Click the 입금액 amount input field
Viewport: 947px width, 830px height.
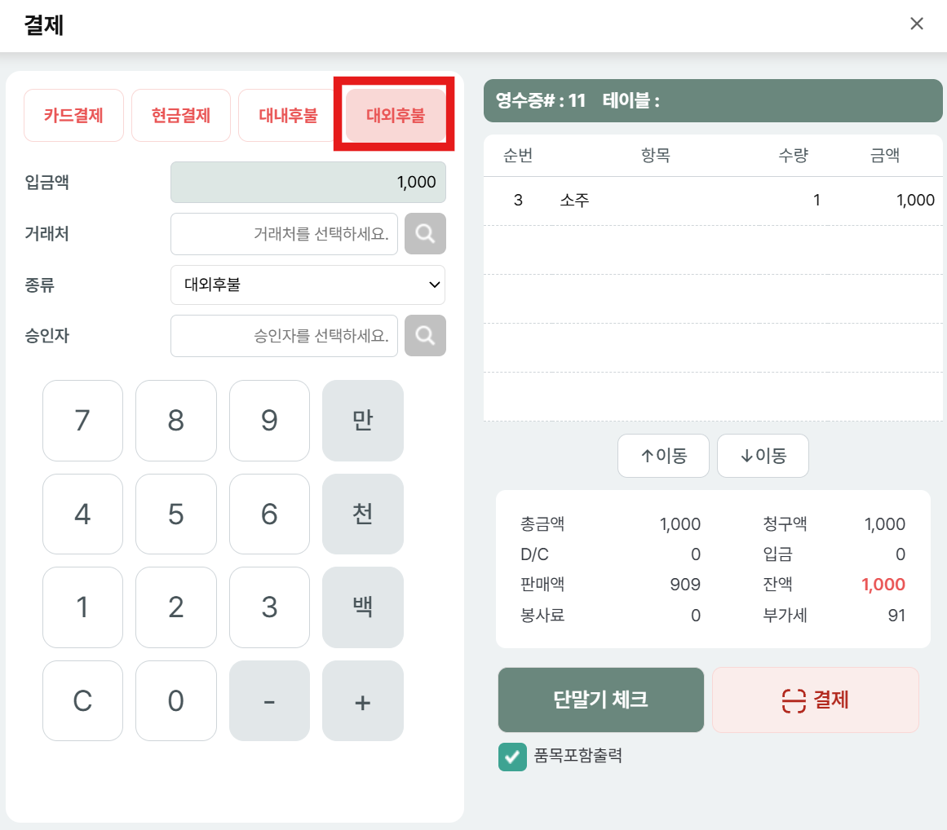click(308, 182)
